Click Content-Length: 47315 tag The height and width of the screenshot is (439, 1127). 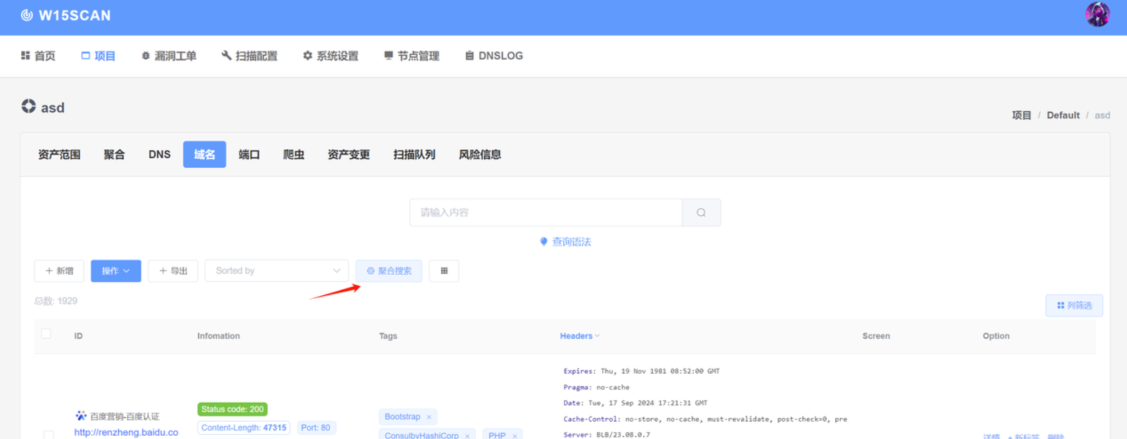[244, 428]
